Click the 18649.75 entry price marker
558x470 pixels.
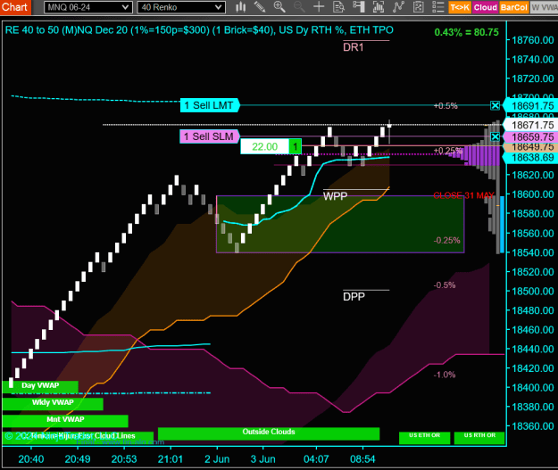(x=532, y=147)
